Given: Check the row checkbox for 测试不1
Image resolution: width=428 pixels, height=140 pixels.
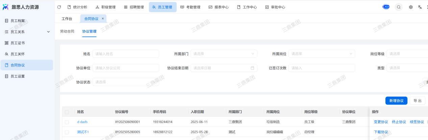Looking at the screenshot, I should tap(67, 132).
